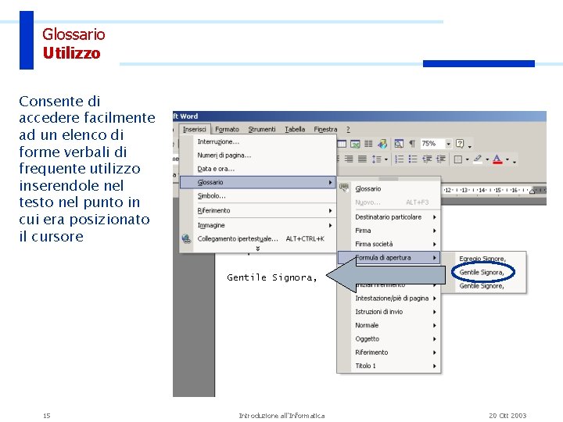Open the Inserisci menu

coord(194,129)
